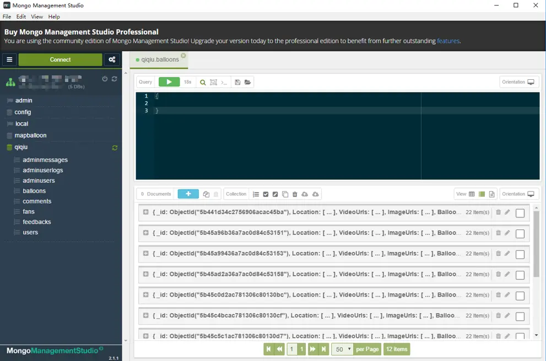The image size is (546, 361).
Task: Click the edit pencil-square icon in Collection toolbar
Action: click(275, 194)
